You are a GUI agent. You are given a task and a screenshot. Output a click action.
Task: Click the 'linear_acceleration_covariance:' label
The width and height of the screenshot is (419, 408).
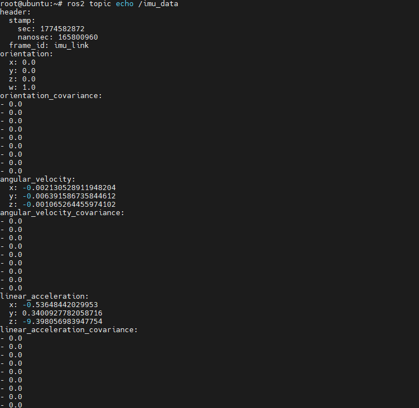[x=69, y=329]
